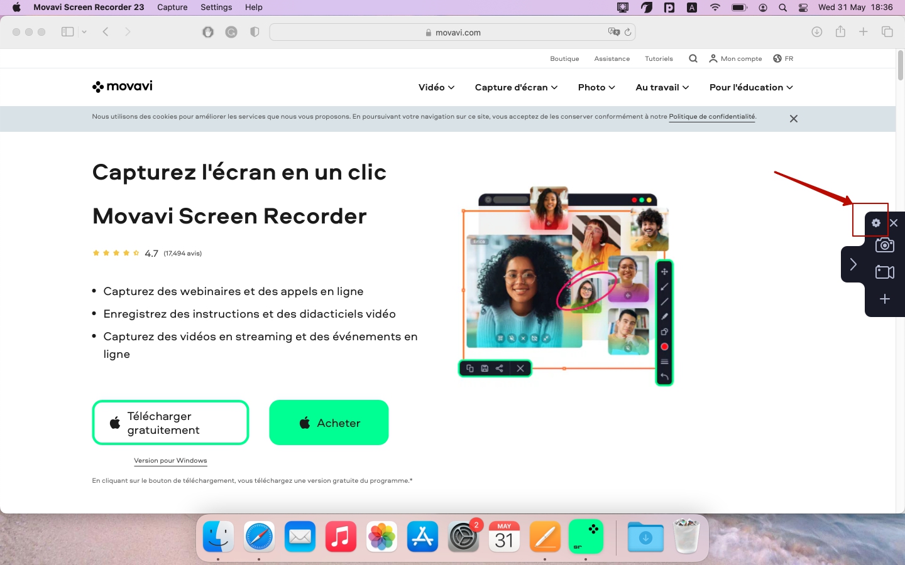Click the translate page icon in address bar

pyautogui.click(x=613, y=32)
